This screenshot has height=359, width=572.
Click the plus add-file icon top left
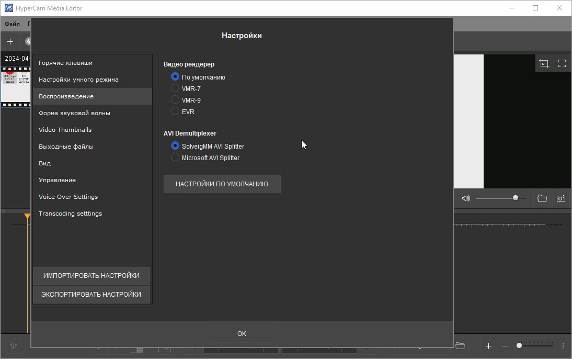(10, 42)
